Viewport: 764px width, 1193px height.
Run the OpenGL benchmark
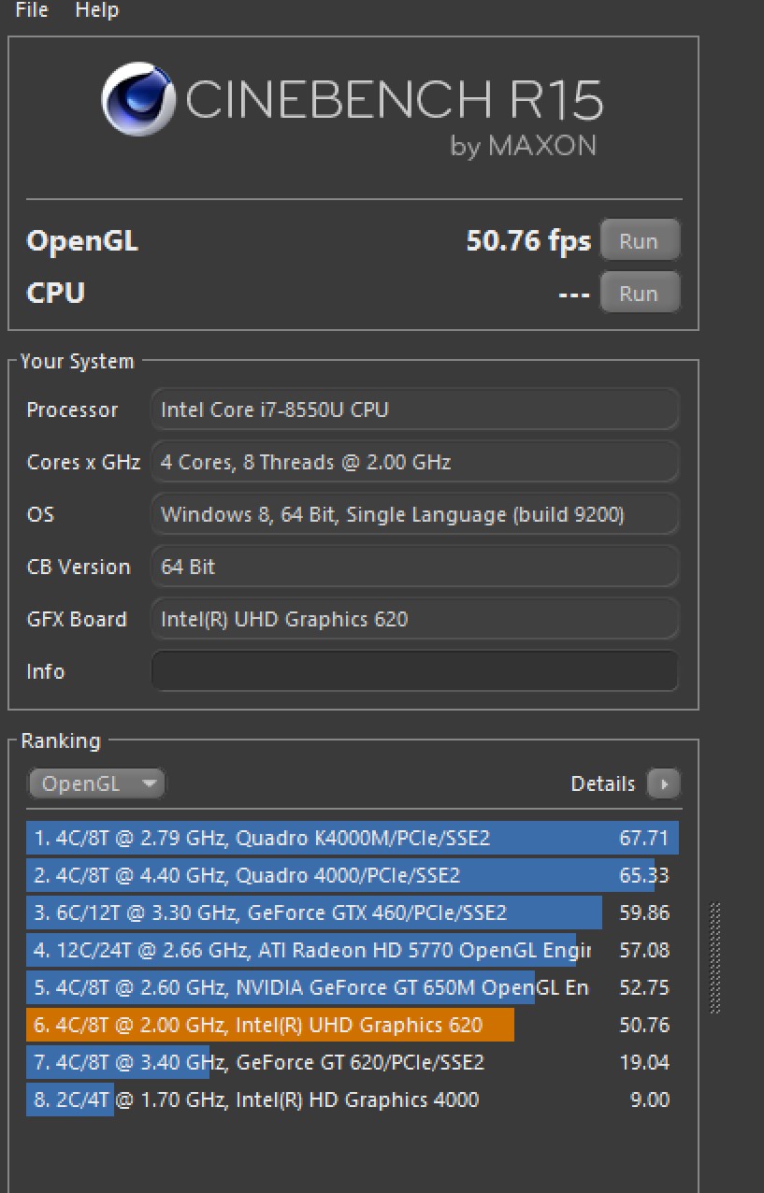[639, 240]
